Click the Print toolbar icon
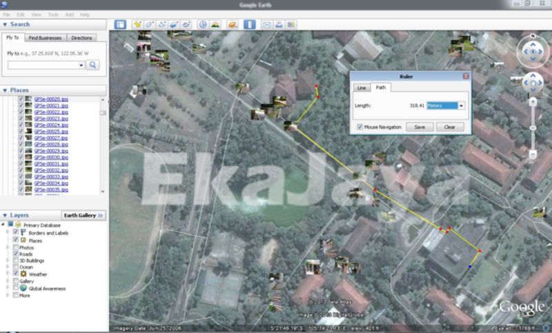 [x=279, y=24]
